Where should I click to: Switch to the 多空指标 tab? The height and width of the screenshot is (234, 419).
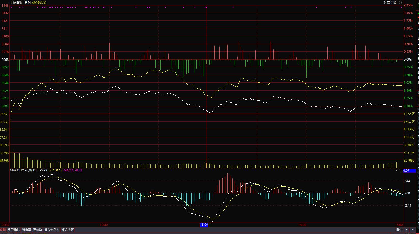click(x=14, y=230)
